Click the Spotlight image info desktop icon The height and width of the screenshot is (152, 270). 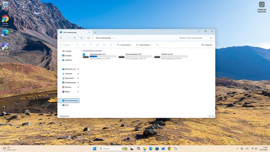click(262, 7)
